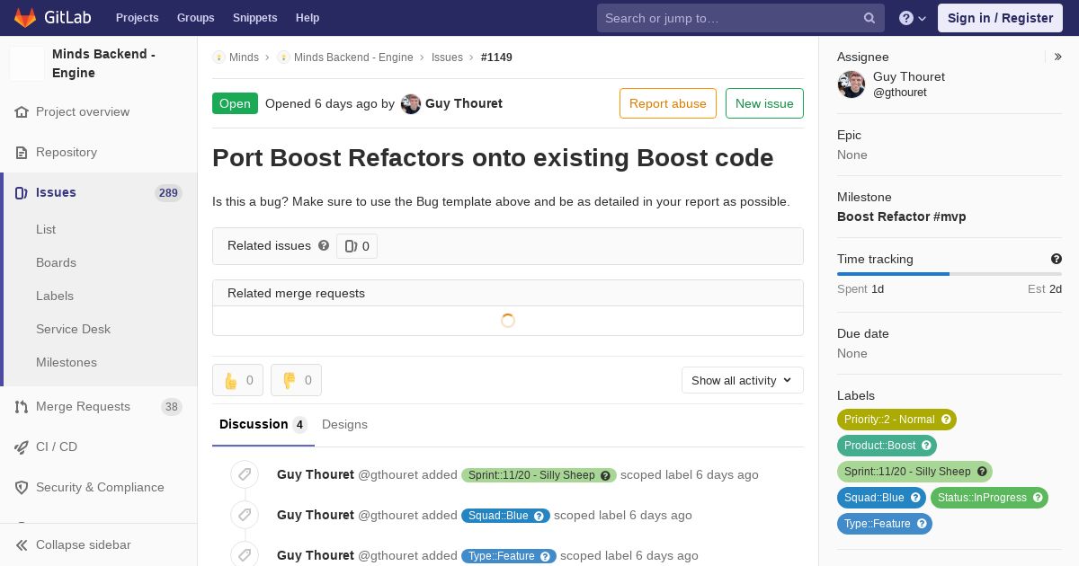Open the Snippets page
The width and height of the screenshot is (1079, 566).
pos(254,18)
